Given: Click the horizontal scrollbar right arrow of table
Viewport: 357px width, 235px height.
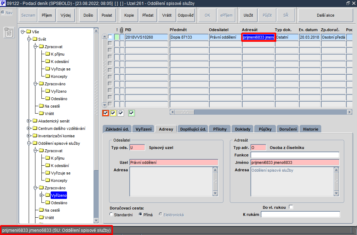Looking at the screenshot, I should point(350,112).
